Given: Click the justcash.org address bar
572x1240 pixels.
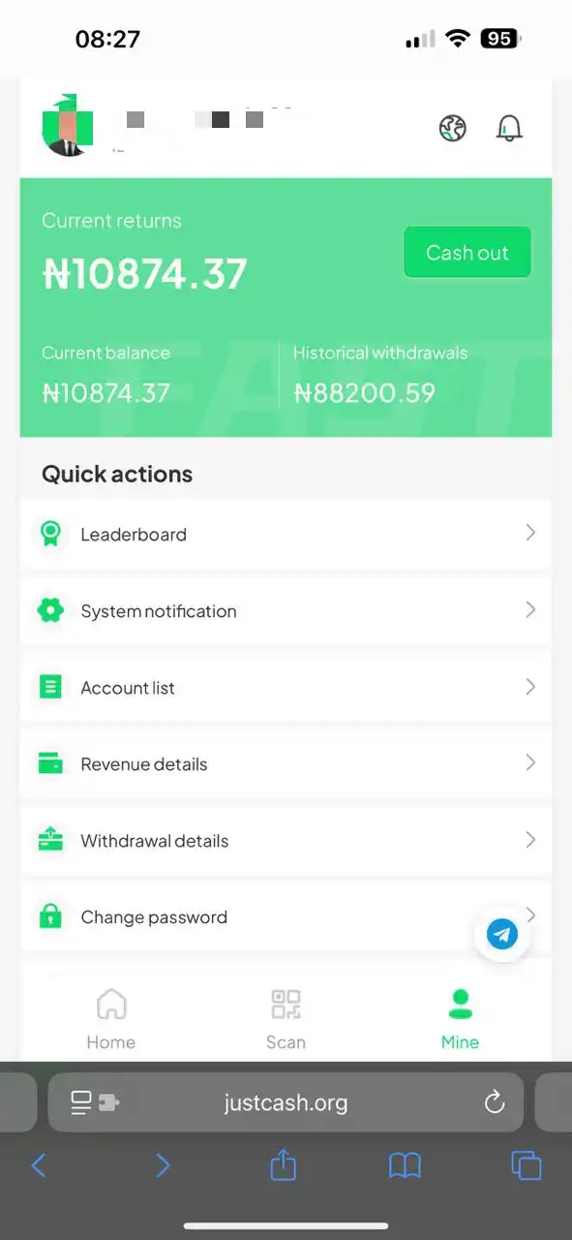Looking at the screenshot, I should (x=286, y=1101).
